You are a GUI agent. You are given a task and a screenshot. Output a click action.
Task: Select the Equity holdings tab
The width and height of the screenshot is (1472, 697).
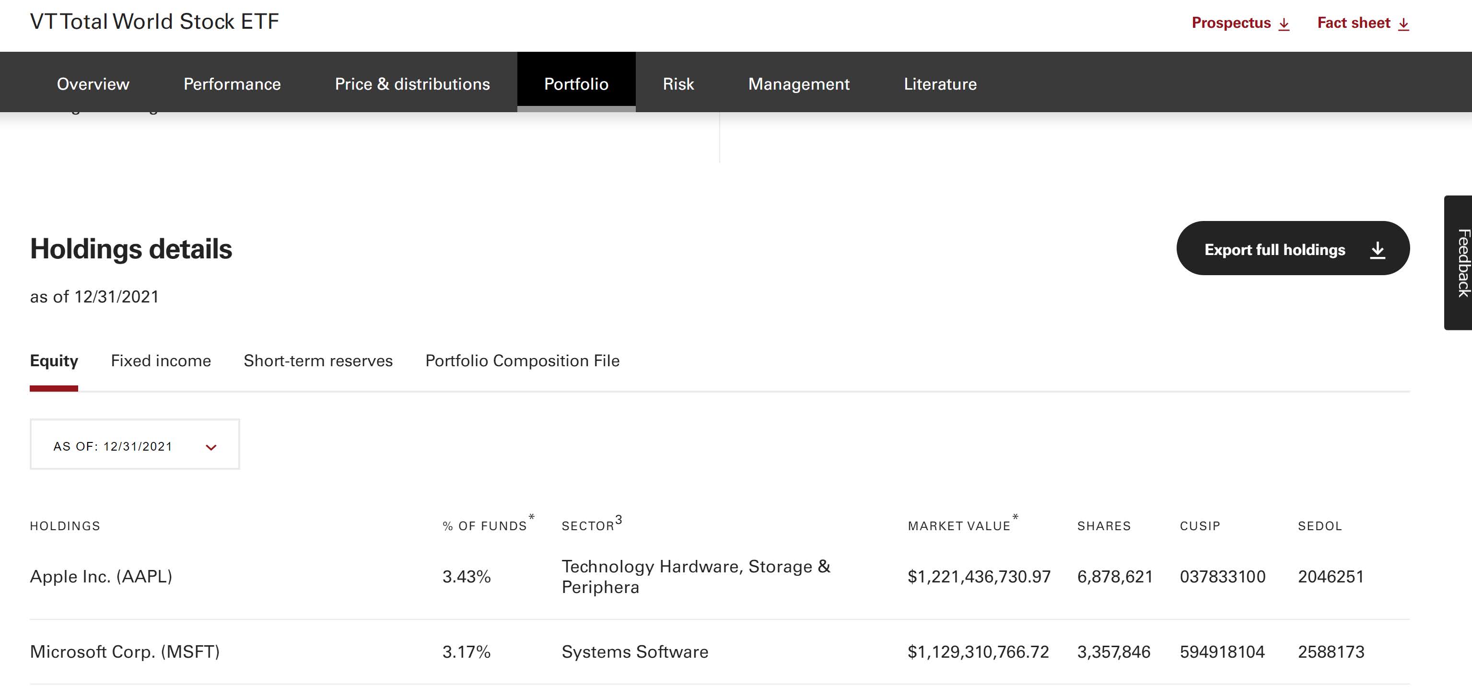coord(54,360)
